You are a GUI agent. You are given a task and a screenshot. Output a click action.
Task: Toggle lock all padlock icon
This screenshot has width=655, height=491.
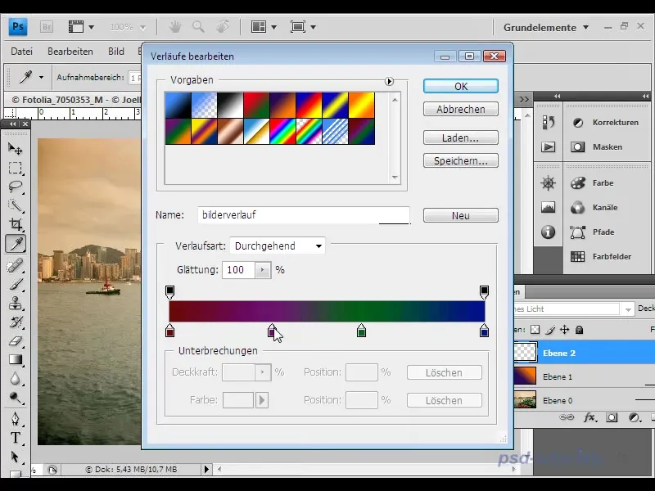pos(579,330)
